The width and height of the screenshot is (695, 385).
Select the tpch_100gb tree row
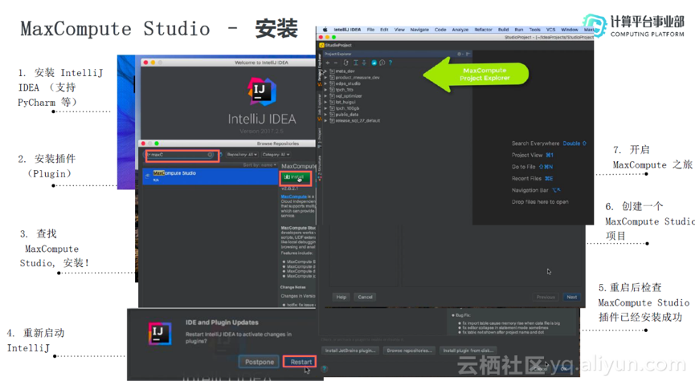347,108
